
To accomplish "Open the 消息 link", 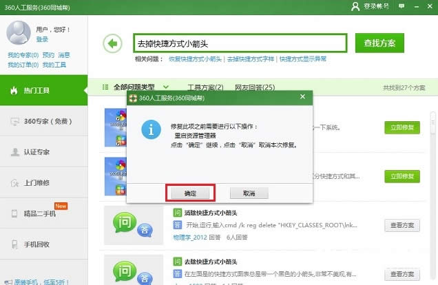I will click(64, 55).
